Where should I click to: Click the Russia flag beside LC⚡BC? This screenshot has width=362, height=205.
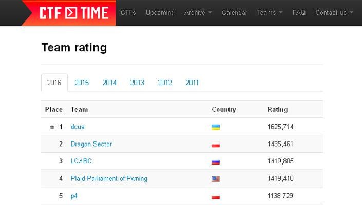[216, 162]
